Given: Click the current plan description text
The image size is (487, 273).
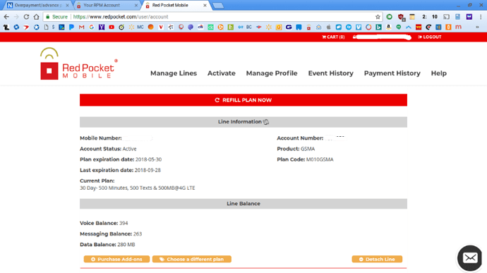Looking at the screenshot, I should click(138, 188).
